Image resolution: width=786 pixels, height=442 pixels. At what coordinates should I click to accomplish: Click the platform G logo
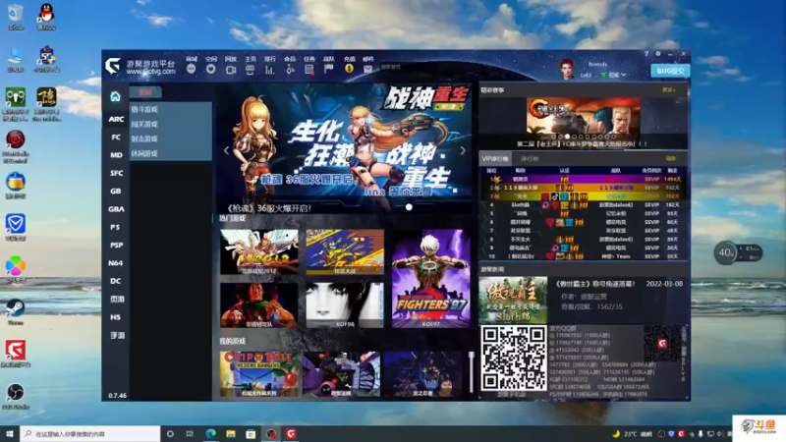113,66
